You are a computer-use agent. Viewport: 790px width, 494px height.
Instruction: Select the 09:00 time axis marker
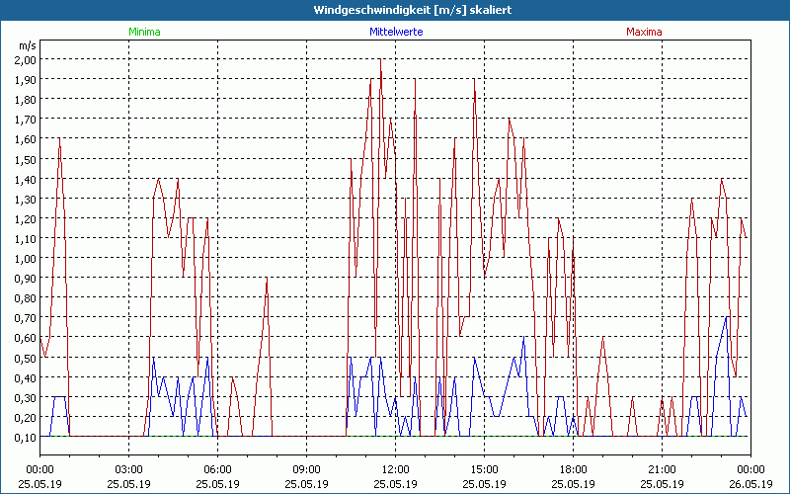click(x=306, y=468)
